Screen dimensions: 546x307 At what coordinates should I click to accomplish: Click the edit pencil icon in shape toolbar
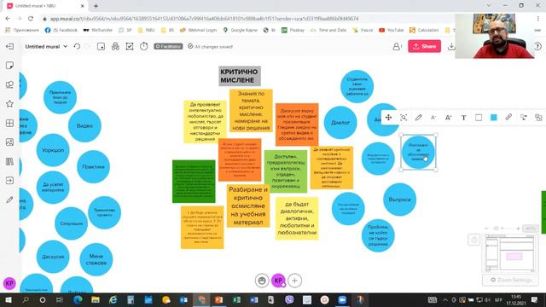419,118
